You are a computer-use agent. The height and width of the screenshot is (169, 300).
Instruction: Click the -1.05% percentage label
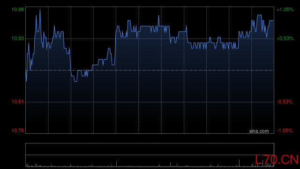point(285,131)
